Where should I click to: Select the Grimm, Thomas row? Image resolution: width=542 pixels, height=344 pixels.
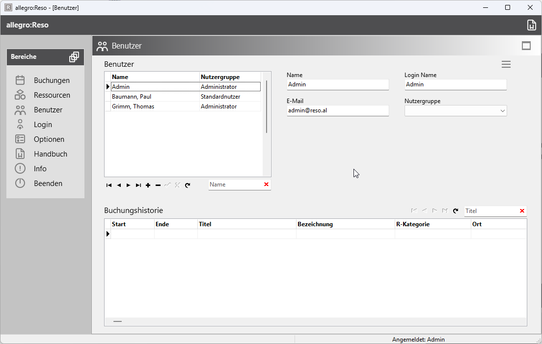click(x=133, y=106)
